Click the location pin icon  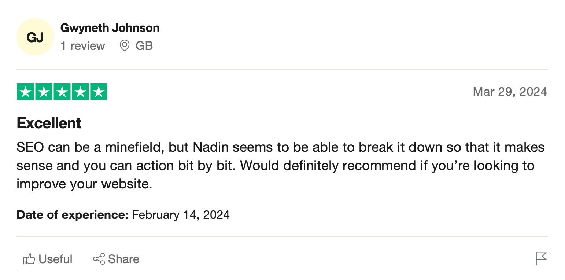point(125,46)
